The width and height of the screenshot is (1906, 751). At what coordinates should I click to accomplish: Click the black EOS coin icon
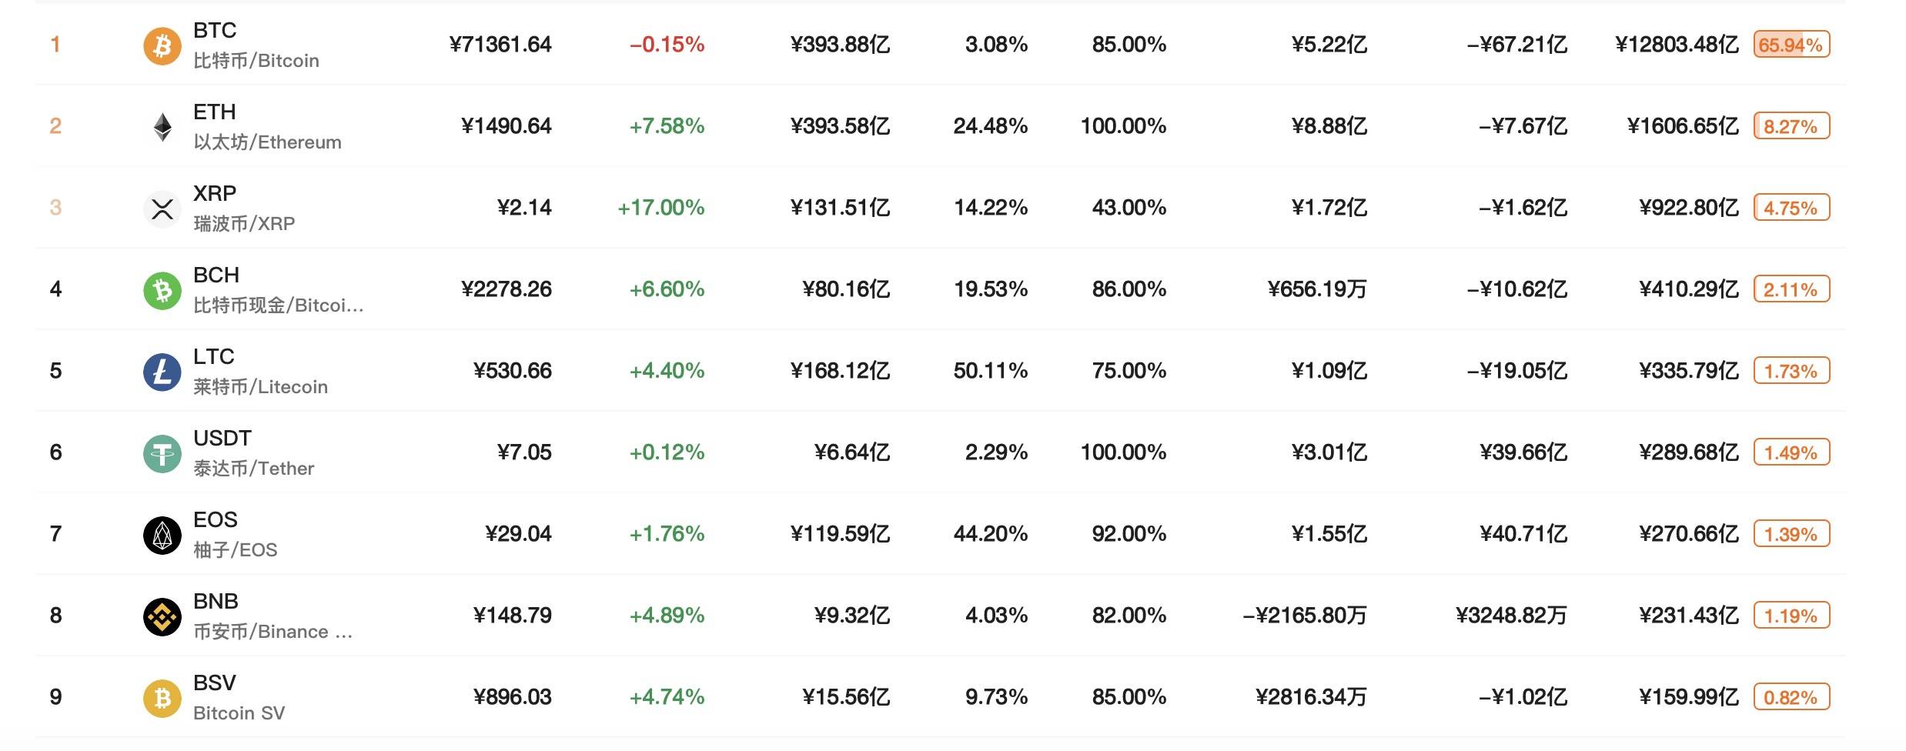[x=162, y=536]
